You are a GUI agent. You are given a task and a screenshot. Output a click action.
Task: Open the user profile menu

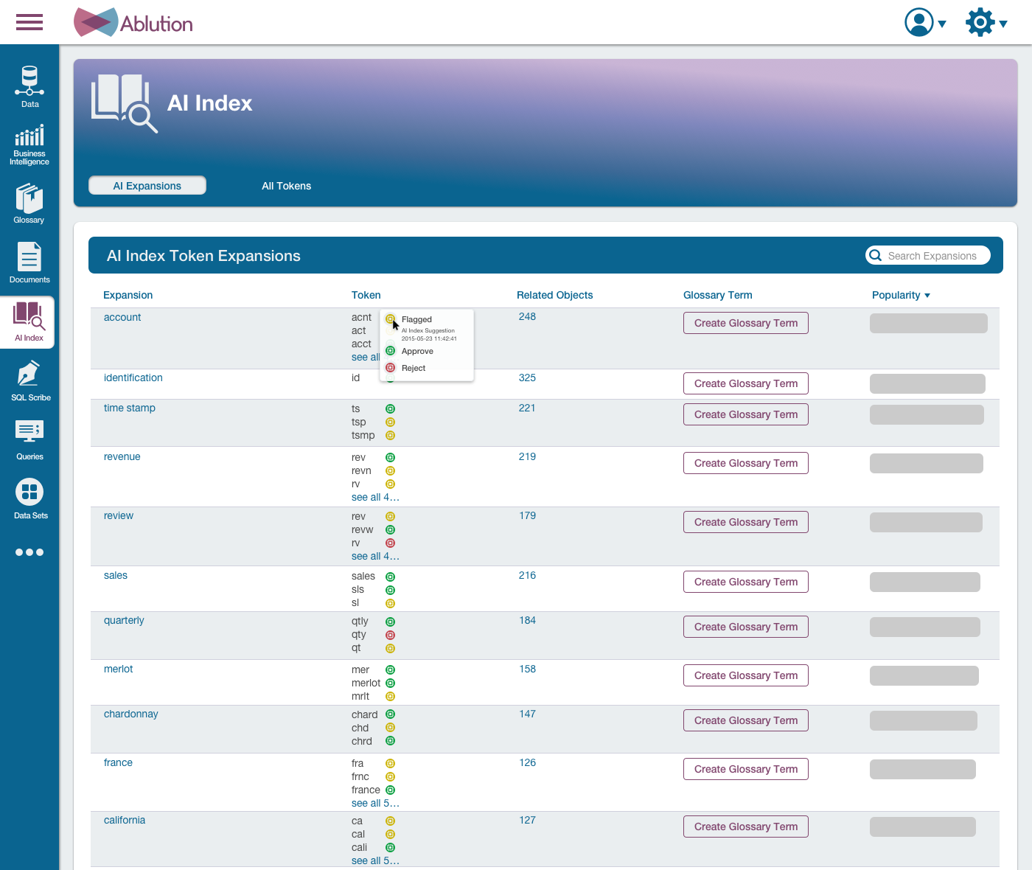[925, 22]
